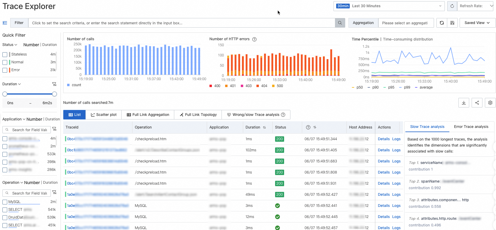This screenshot has height=230, width=496.
Task: Sort the table by Duration
Action: click(264, 128)
